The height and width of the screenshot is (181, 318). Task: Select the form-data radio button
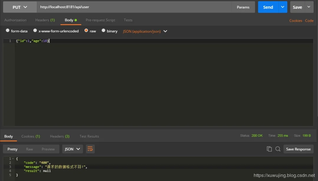(x=8, y=31)
